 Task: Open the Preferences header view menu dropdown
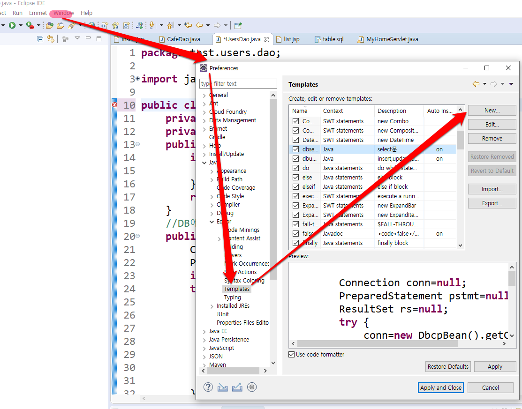511,84
